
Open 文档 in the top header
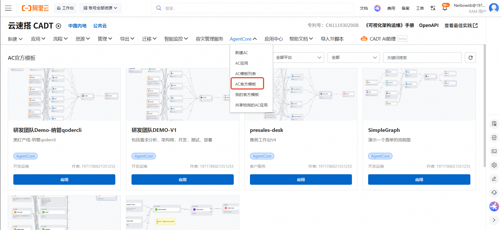[x=364, y=8]
